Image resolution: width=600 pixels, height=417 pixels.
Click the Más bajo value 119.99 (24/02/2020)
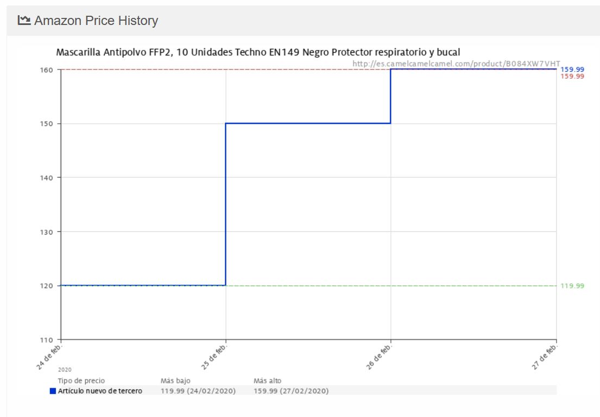pos(198,391)
